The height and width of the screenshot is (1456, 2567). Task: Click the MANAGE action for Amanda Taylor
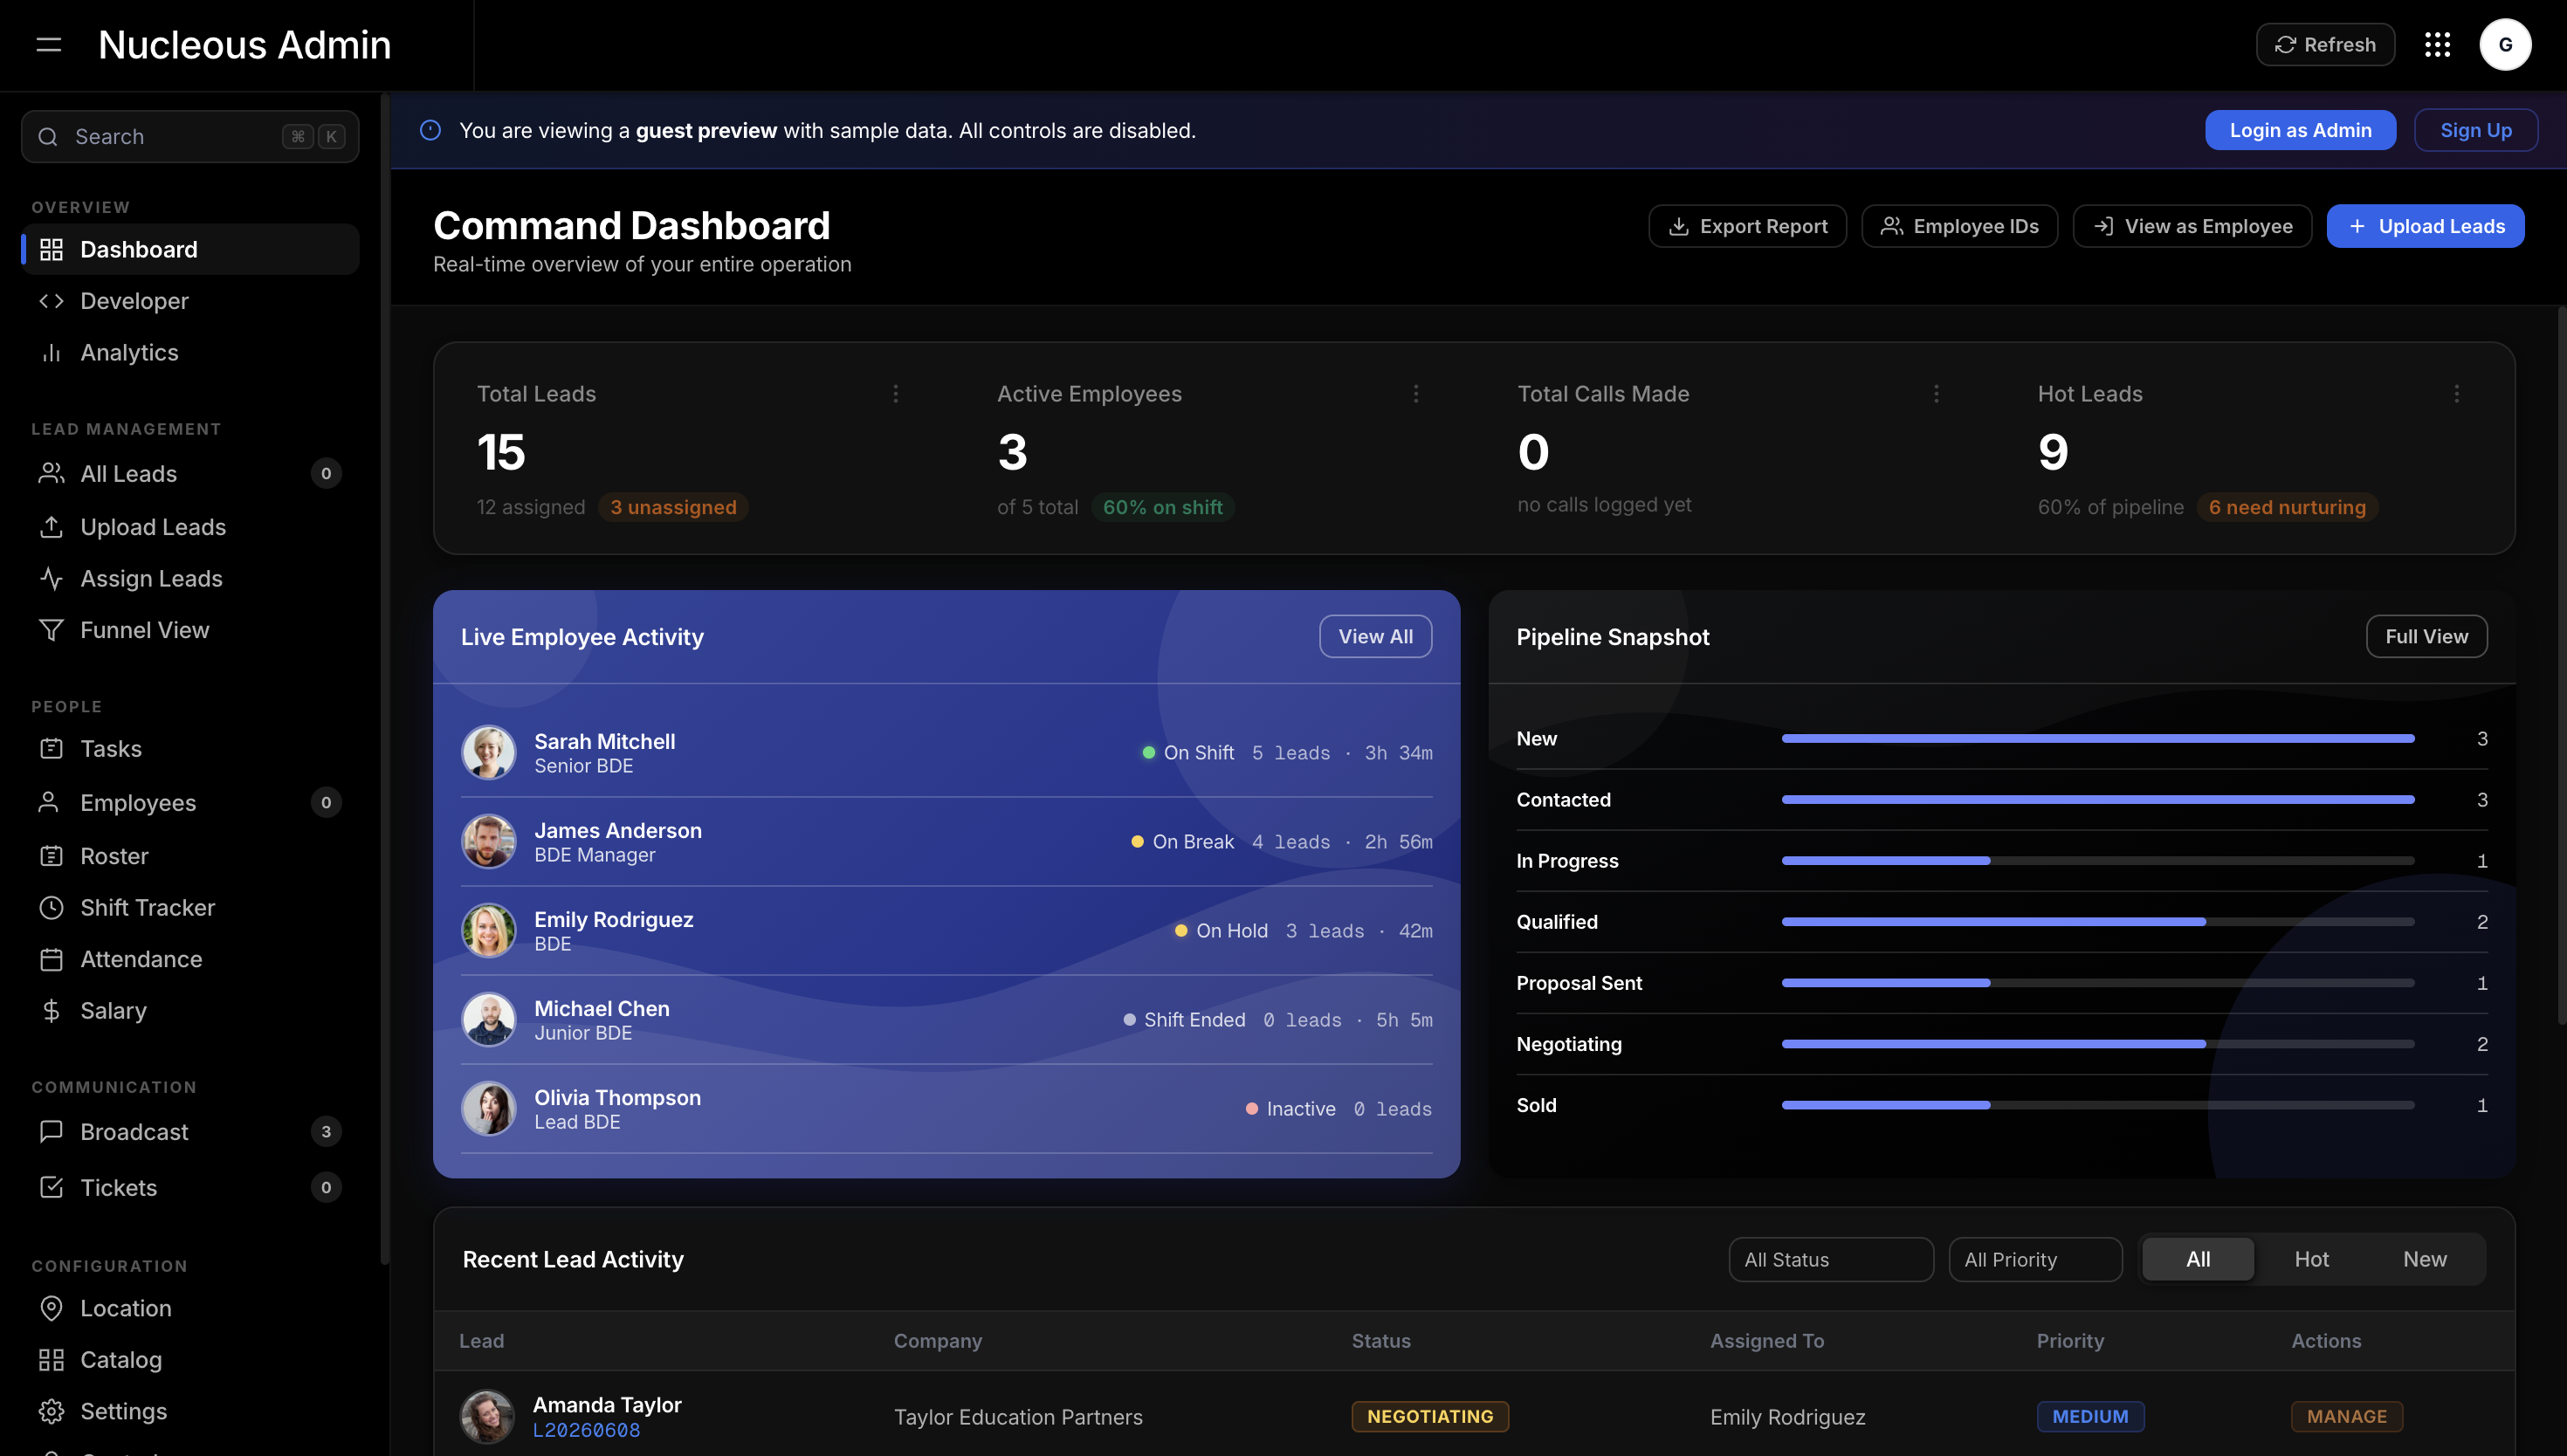tap(2346, 1417)
